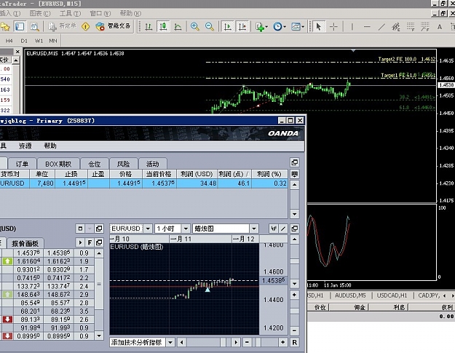Select the trendline drawing tool

click(x=381, y=27)
